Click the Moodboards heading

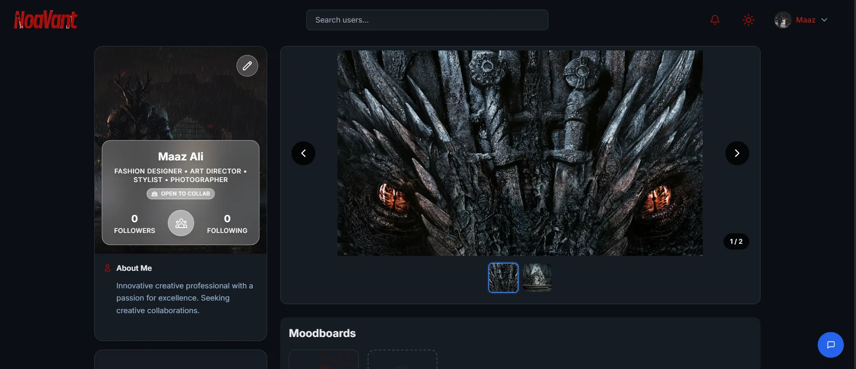(x=322, y=333)
